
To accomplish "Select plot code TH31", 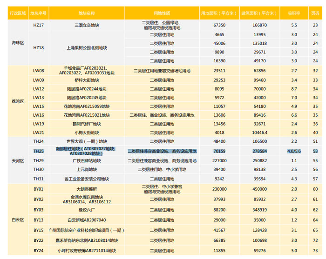I will [39, 179].
